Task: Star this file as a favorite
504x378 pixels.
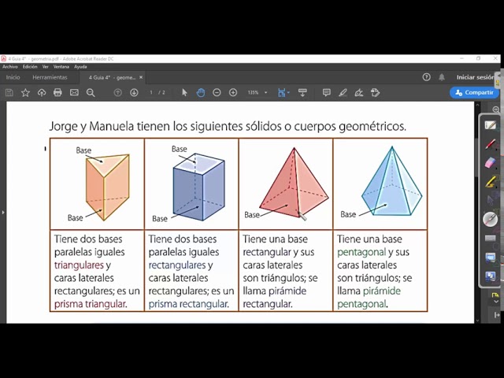Action: (25, 93)
